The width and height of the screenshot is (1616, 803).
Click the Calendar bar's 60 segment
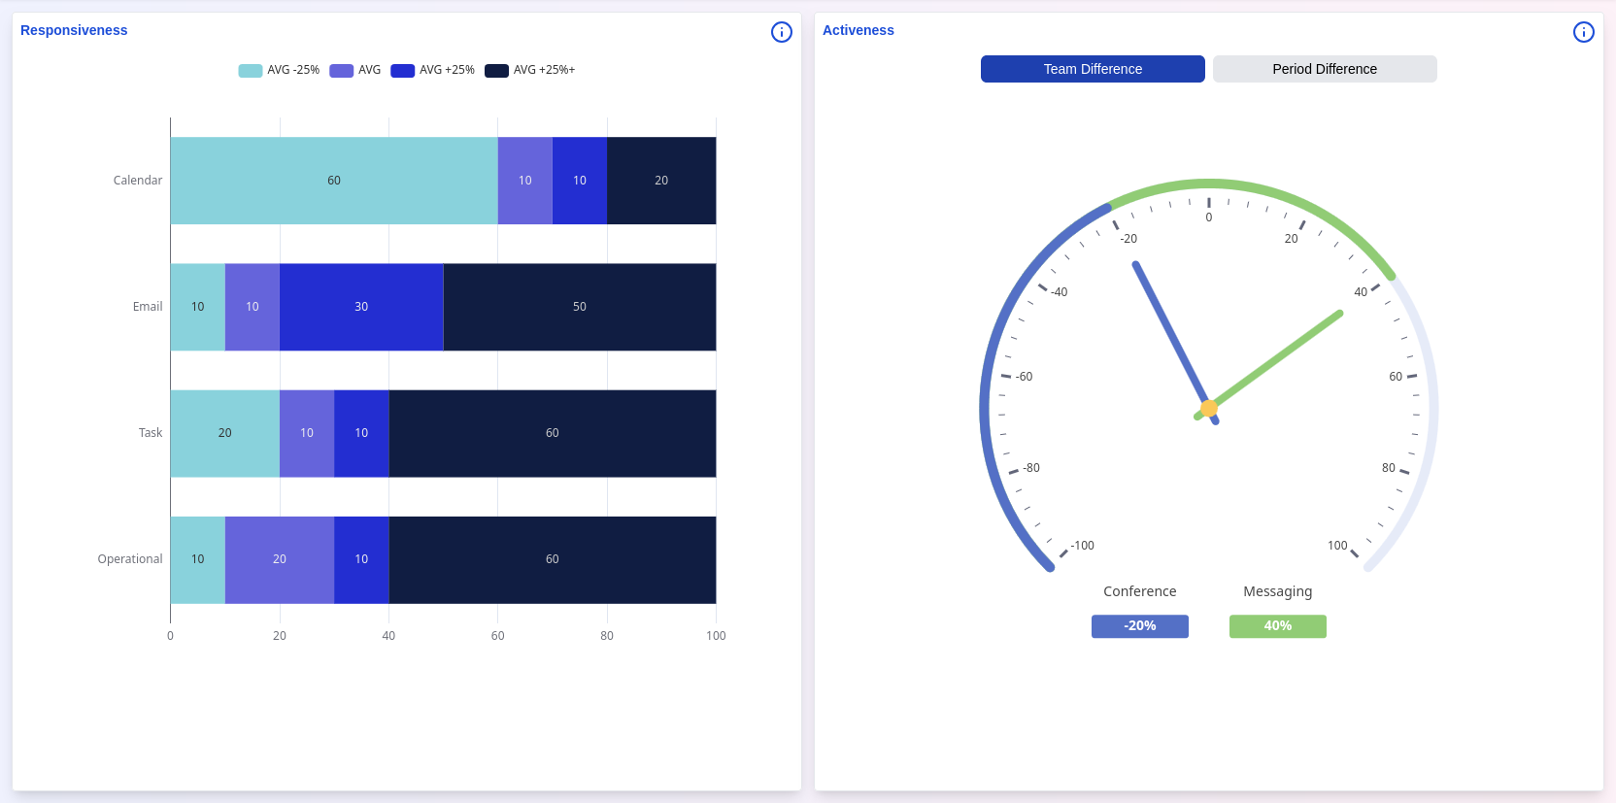click(x=334, y=181)
